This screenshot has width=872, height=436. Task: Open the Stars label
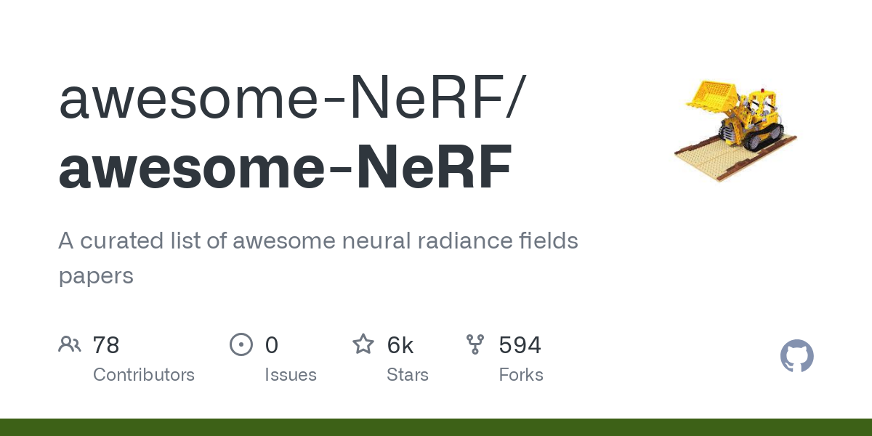408,375
